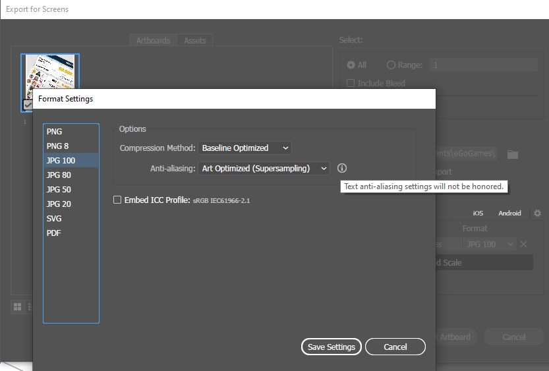This screenshot has height=371, width=549.
Task: Click the export path field
Action: 467,154
